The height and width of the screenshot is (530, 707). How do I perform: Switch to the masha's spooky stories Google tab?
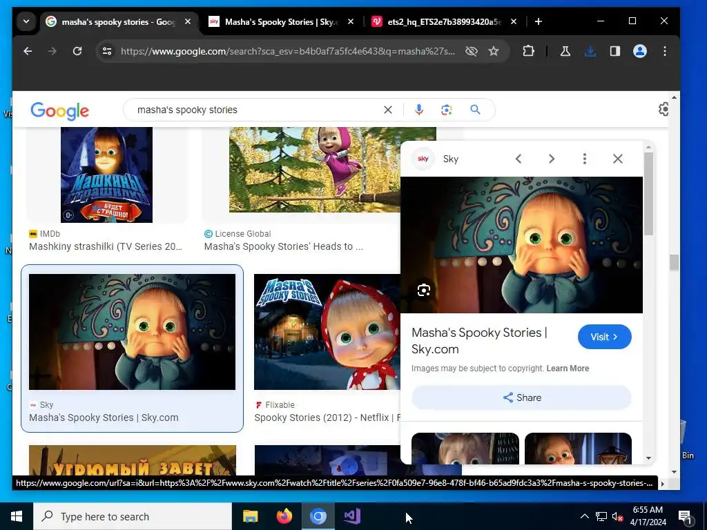119,21
